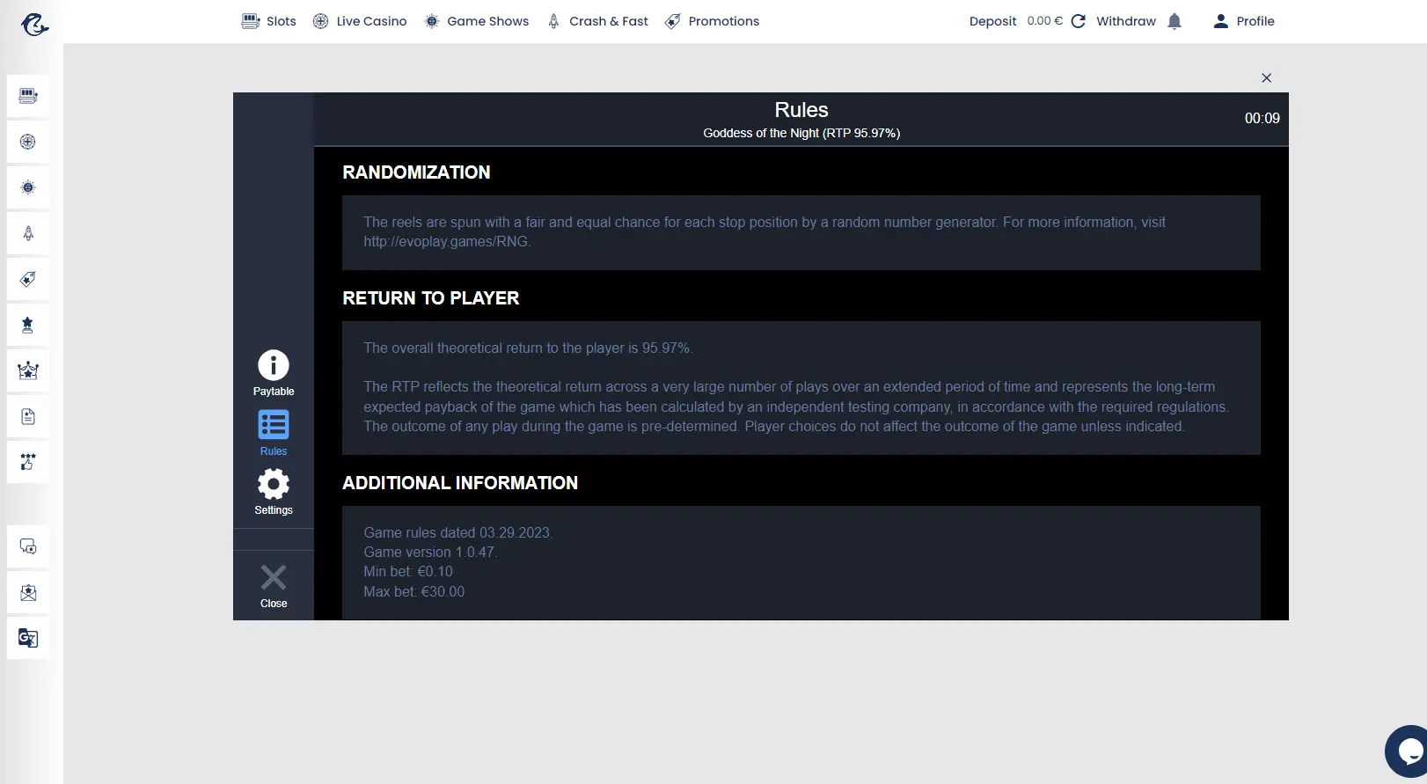Open the thumbs-up stars icon in sidebar
The height and width of the screenshot is (784, 1427).
coord(28,462)
